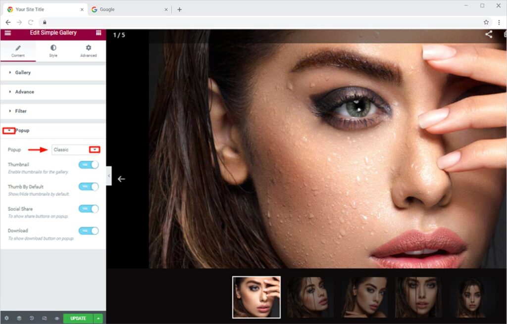Open the Navigator layers icon
Screen dimensions: 507x324
click(19, 319)
